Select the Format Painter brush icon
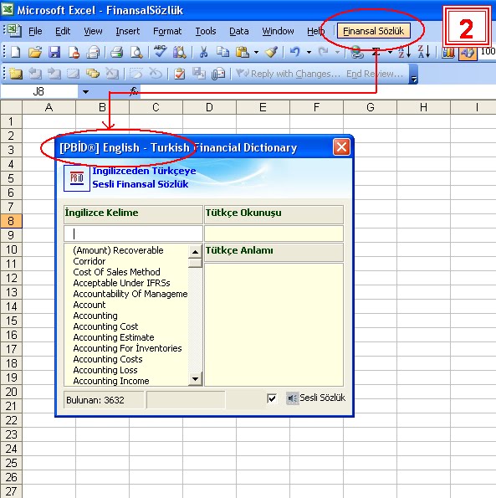This screenshot has height=498, width=496. click(272, 52)
